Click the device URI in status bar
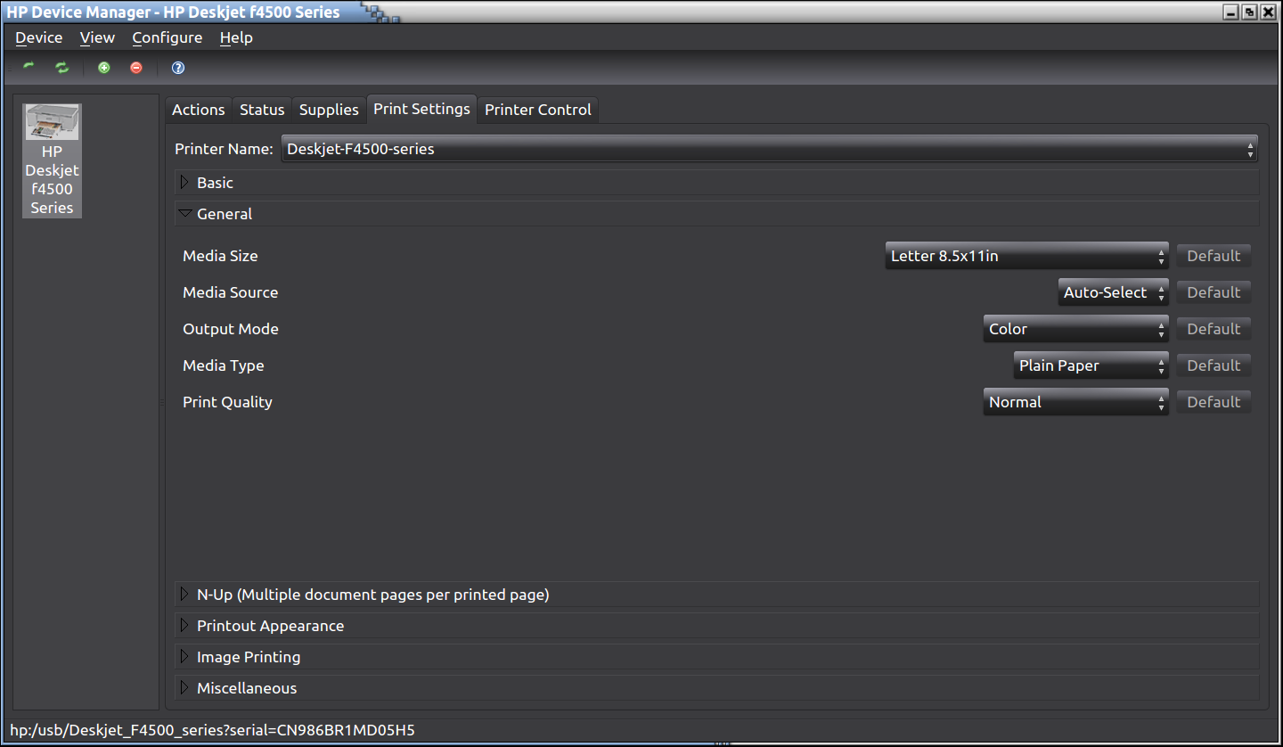1283x747 pixels. (x=212, y=730)
